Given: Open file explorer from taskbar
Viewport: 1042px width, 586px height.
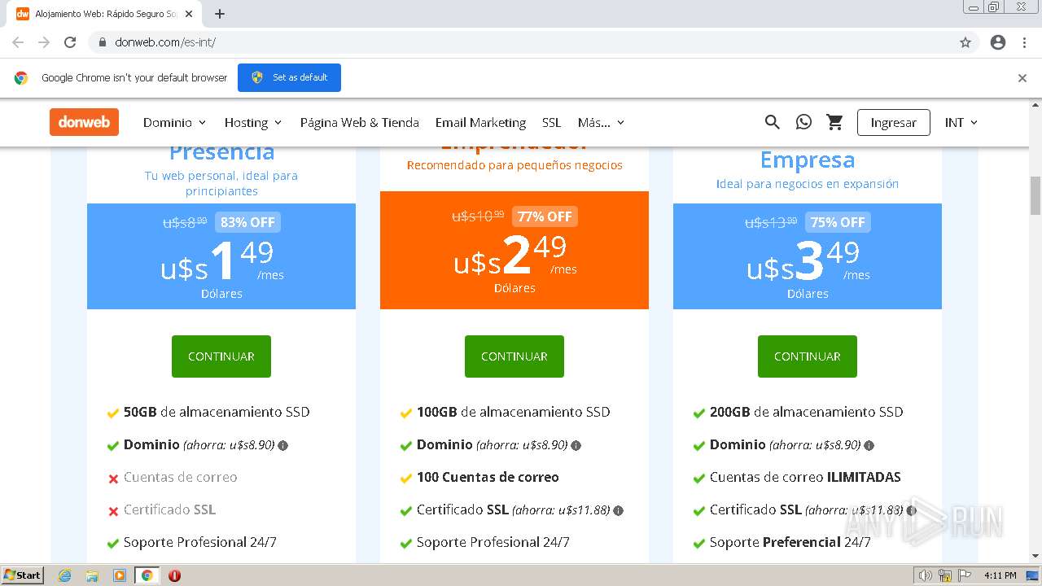Looking at the screenshot, I should point(92,575).
